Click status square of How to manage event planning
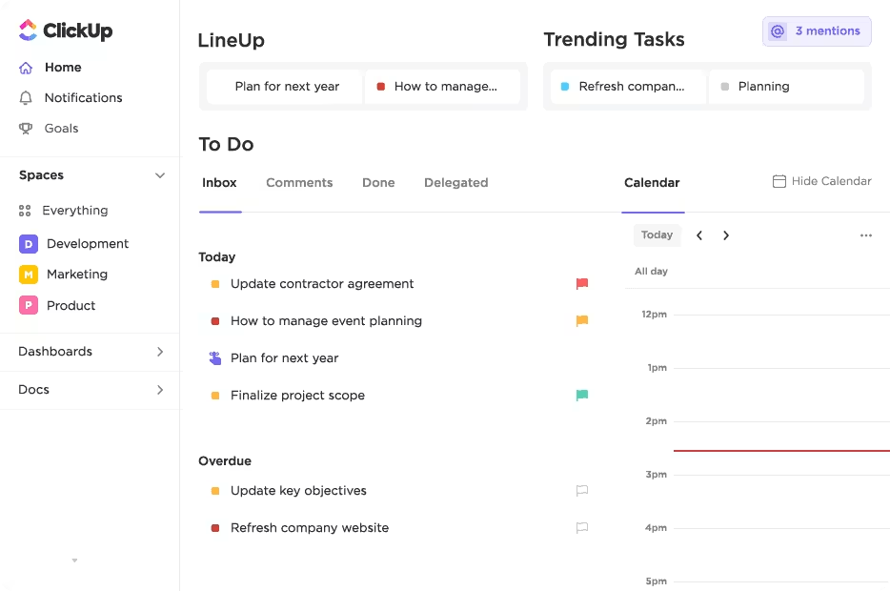The image size is (890, 591). [x=215, y=321]
